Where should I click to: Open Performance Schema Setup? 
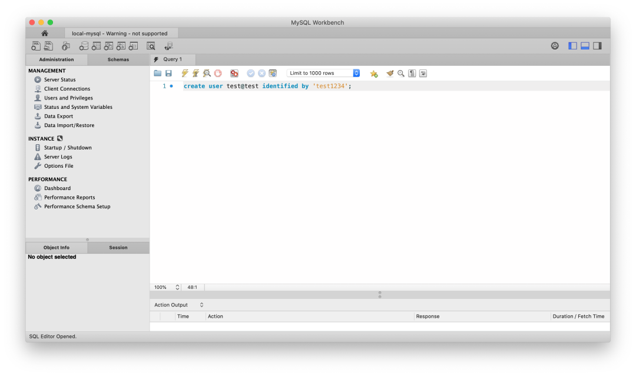77,207
